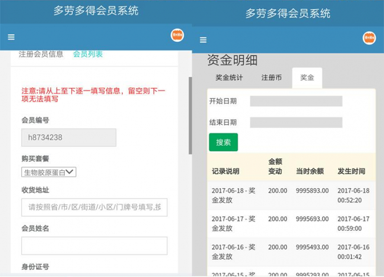384x277 pixels.
Task: Click the 身份证号 label
Action: pyautogui.click(x=35, y=267)
